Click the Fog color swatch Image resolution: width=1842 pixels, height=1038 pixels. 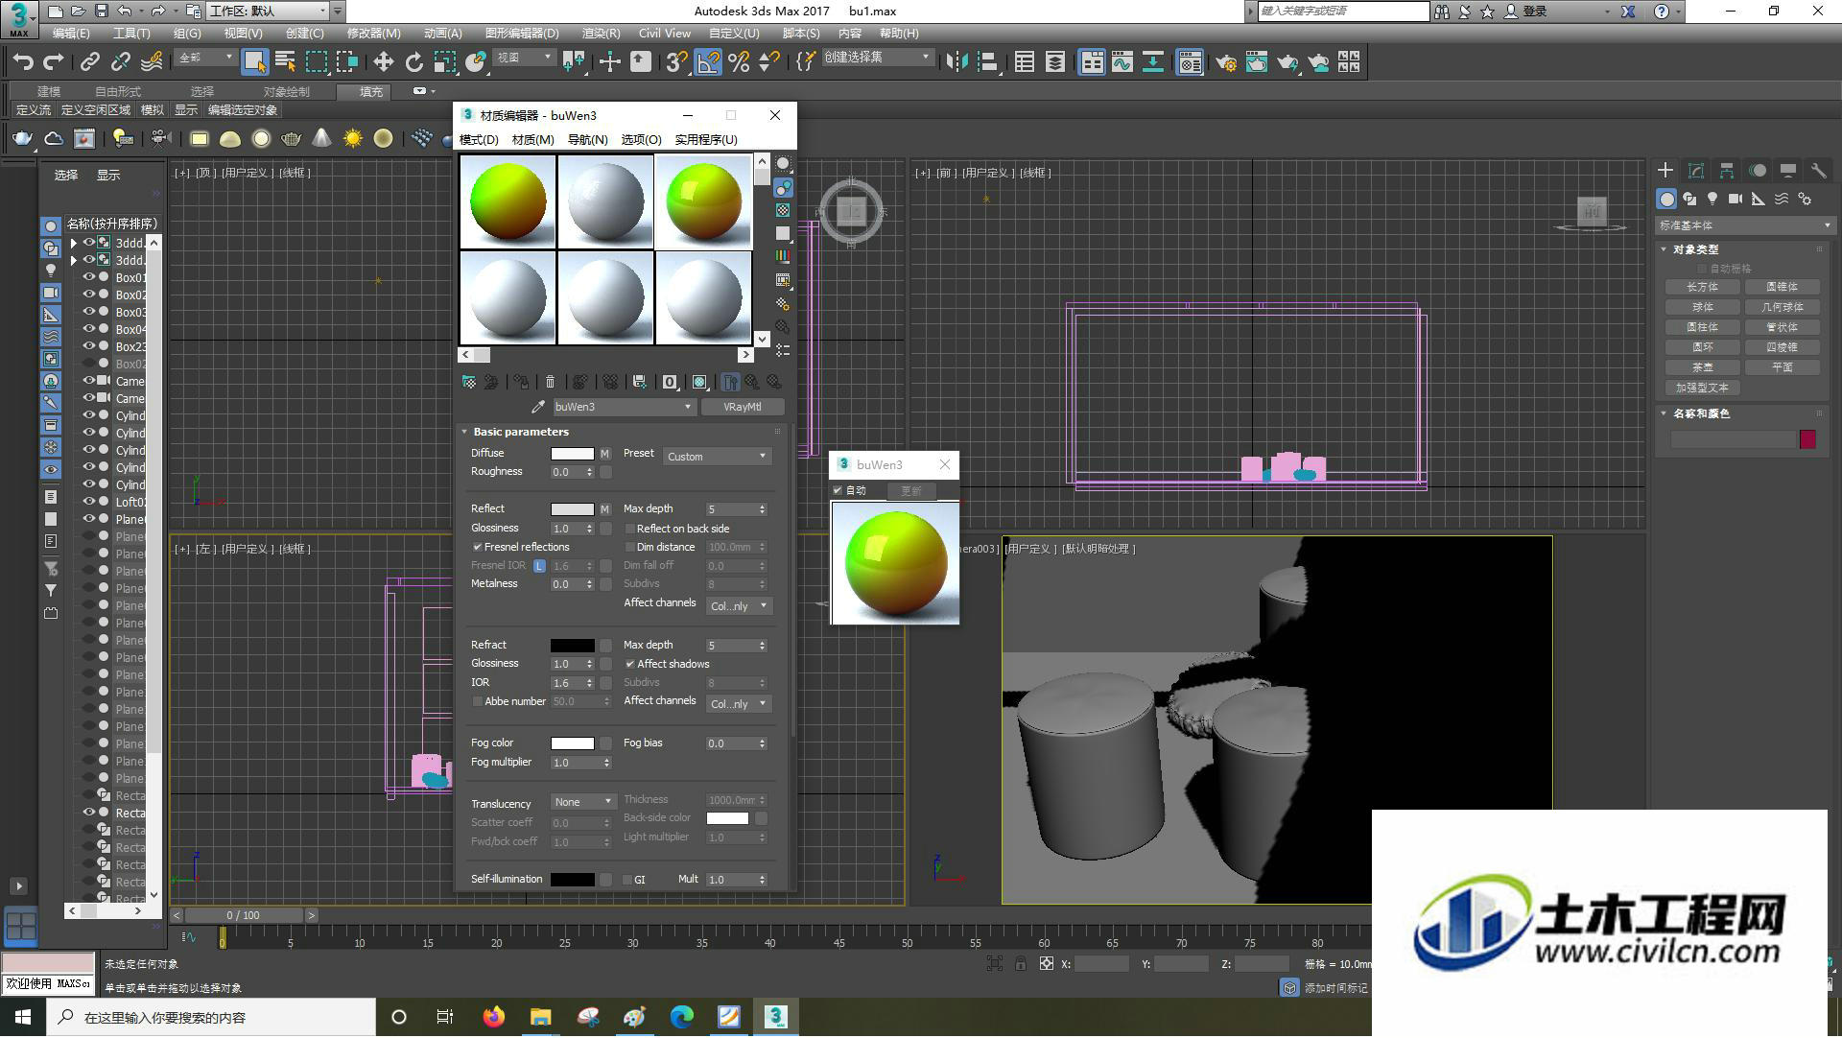tap(573, 743)
